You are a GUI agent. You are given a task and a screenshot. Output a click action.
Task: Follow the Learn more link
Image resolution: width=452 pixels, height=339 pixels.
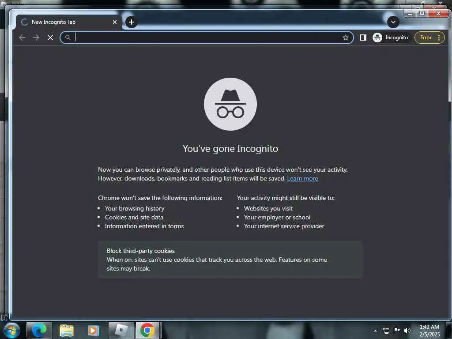point(302,178)
